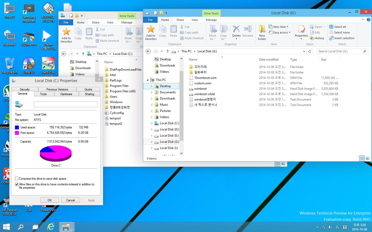
Task: Create New folder in Local Disk (G:)
Action: [262, 32]
